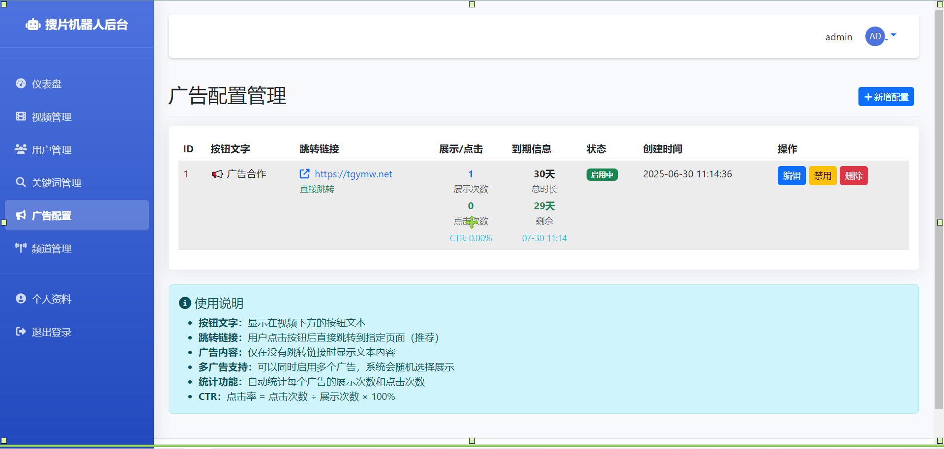
Task: Click the personal profile user-circle icon
Action: [x=21, y=299]
